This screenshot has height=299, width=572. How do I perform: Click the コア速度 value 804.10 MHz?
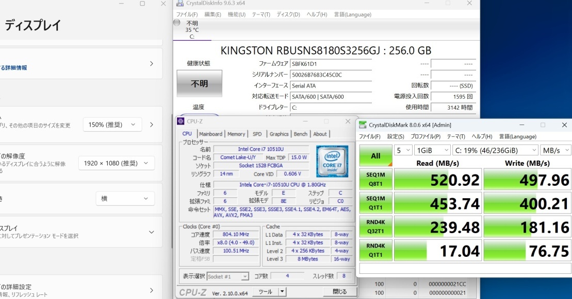[x=236, y=234]
